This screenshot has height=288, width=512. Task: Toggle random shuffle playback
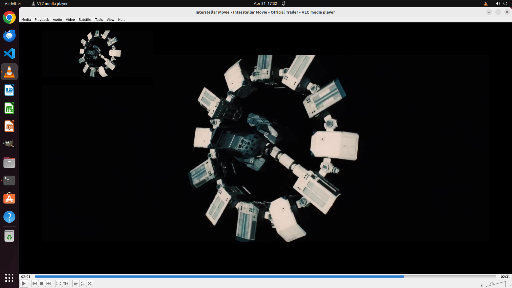pos(90,283)
